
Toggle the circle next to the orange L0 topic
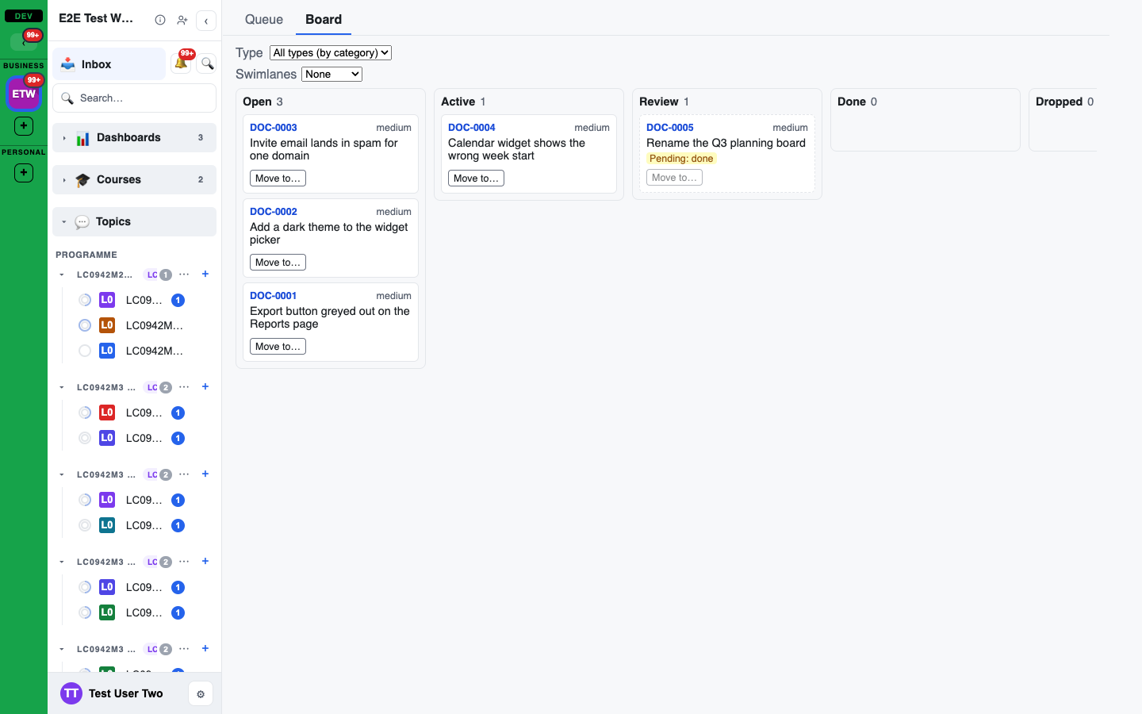(85, 325)
